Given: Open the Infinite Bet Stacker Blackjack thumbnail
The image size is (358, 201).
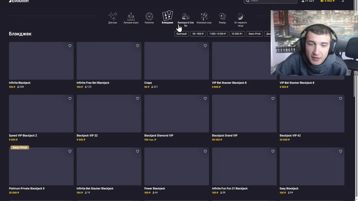Looking at the screenshot, I should (109, 166).
